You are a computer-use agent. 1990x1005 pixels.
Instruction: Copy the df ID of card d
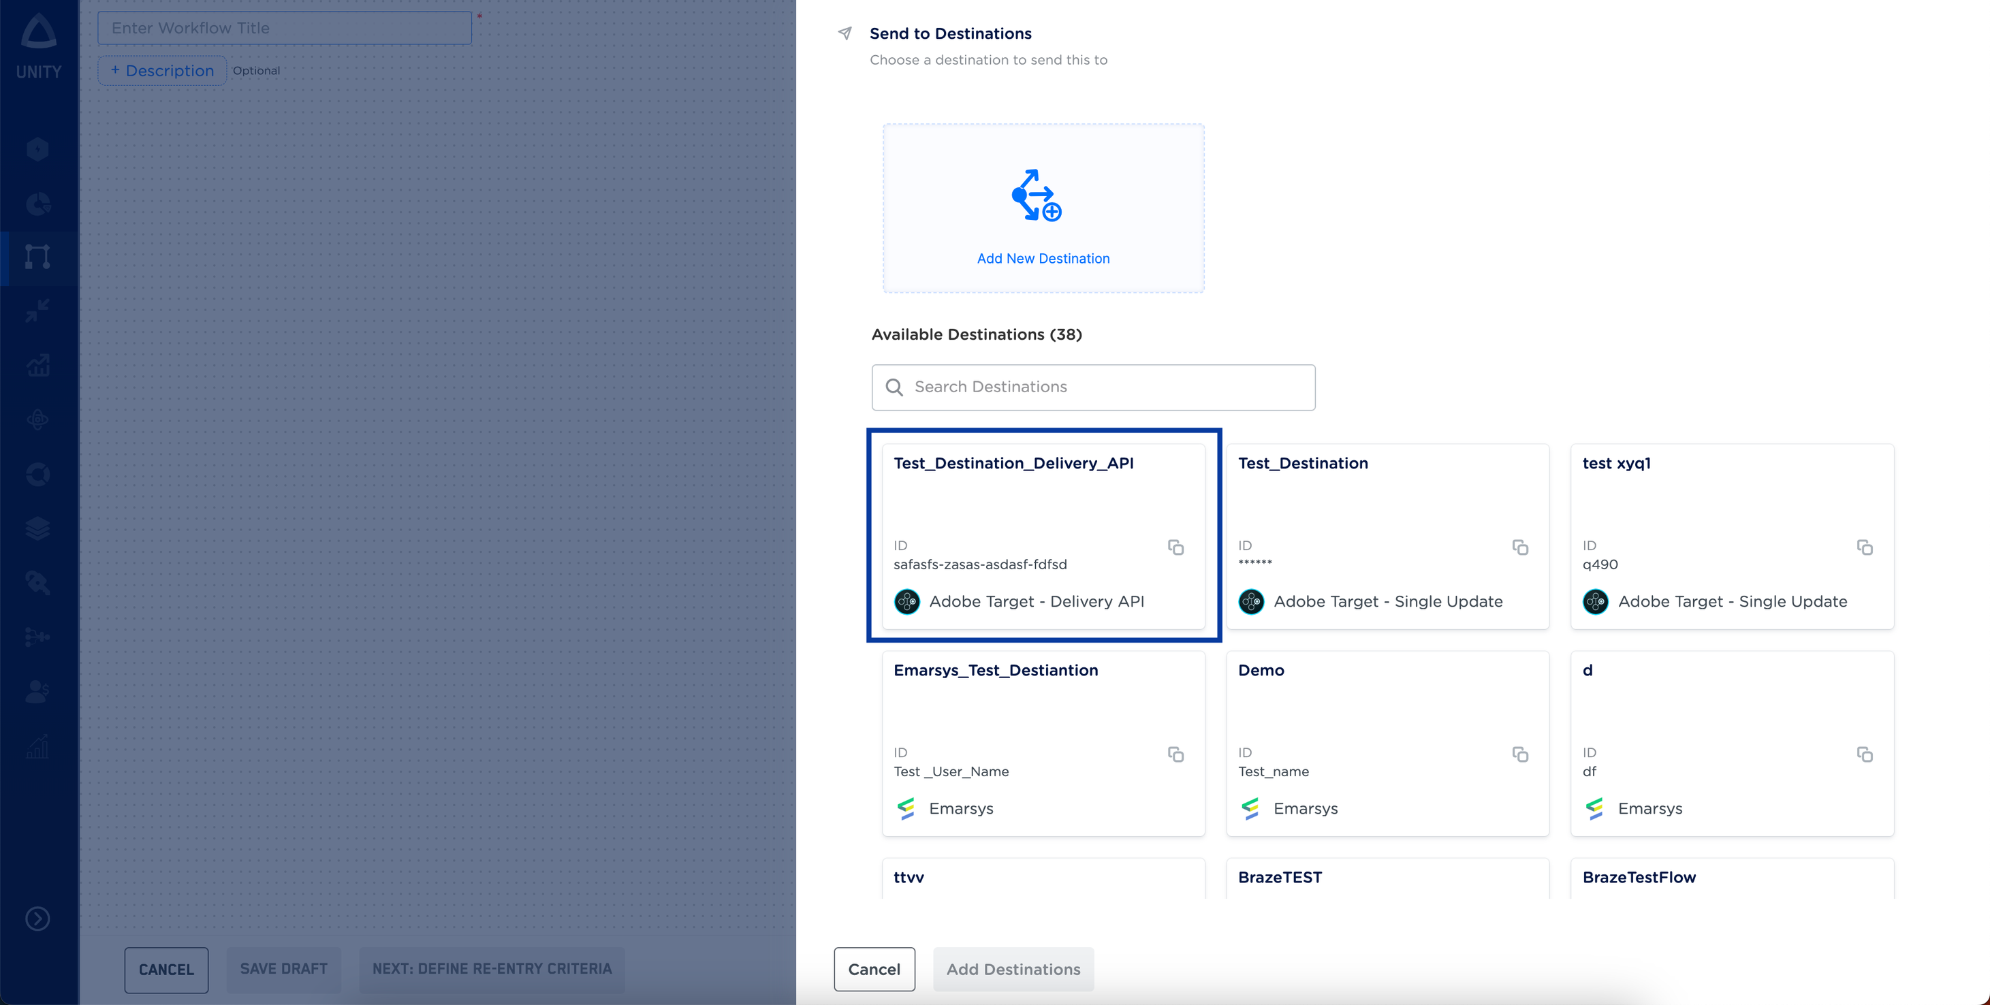pyautogui.click(x=1864, y=754)
